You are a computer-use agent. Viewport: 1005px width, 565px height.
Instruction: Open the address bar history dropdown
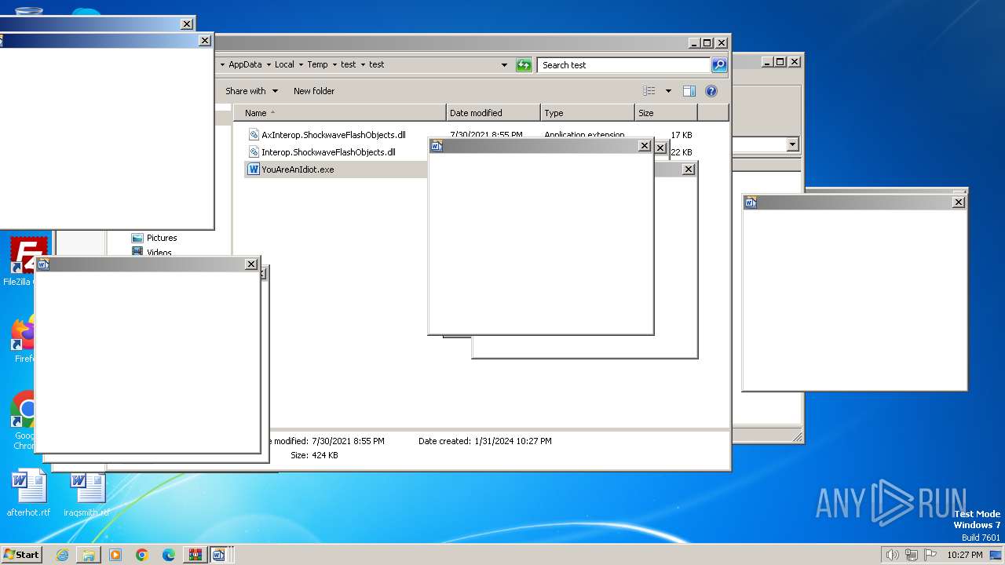504,65
